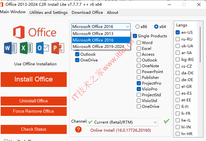
Task: Toggle the Single Products checkbox
Action: pyautogui.click(x=135, y=36)
